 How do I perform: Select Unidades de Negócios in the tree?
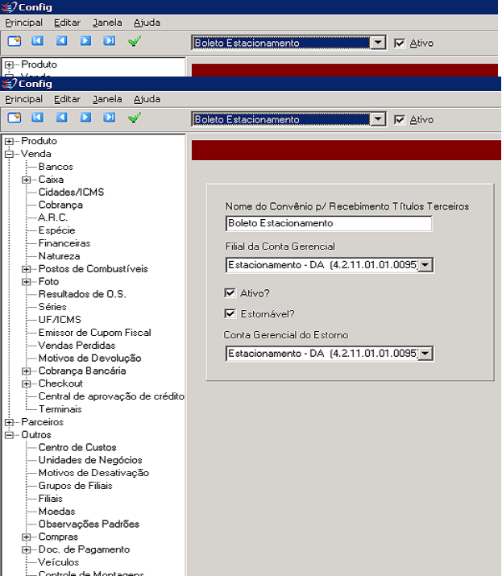point(90,460)
